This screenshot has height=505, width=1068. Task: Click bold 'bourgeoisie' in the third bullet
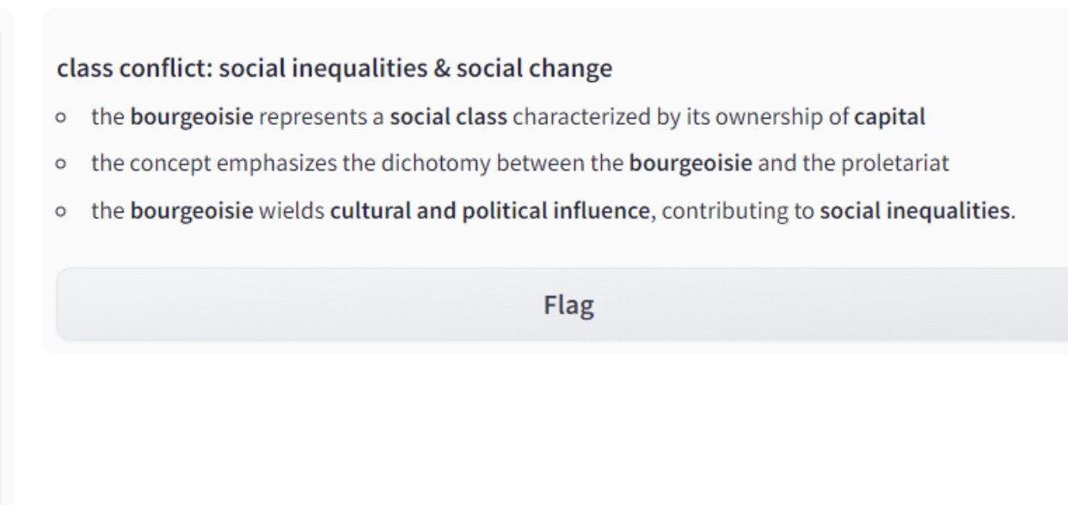pos(192,212)
